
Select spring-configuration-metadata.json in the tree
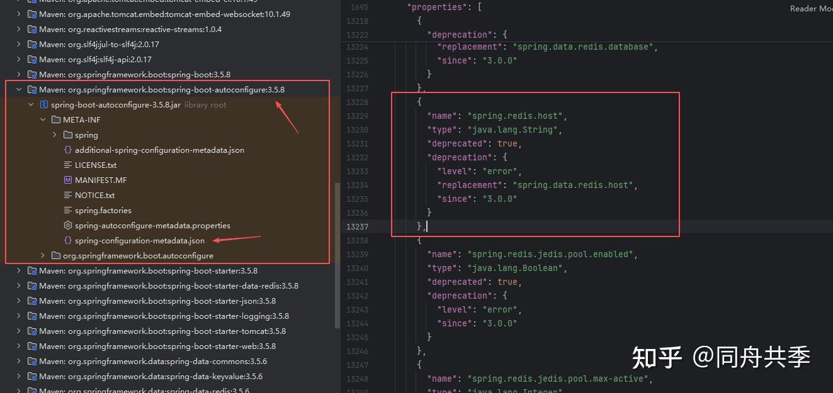[140, 240]
